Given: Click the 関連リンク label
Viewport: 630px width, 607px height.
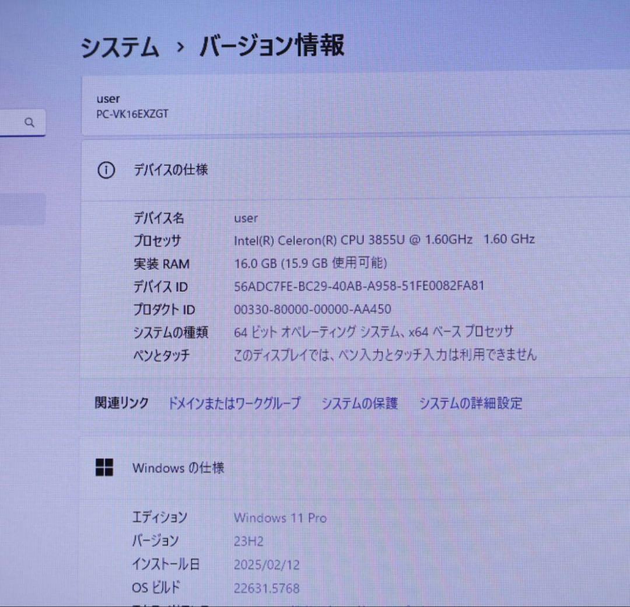Looking at the screenshot, I should [122, 402].
